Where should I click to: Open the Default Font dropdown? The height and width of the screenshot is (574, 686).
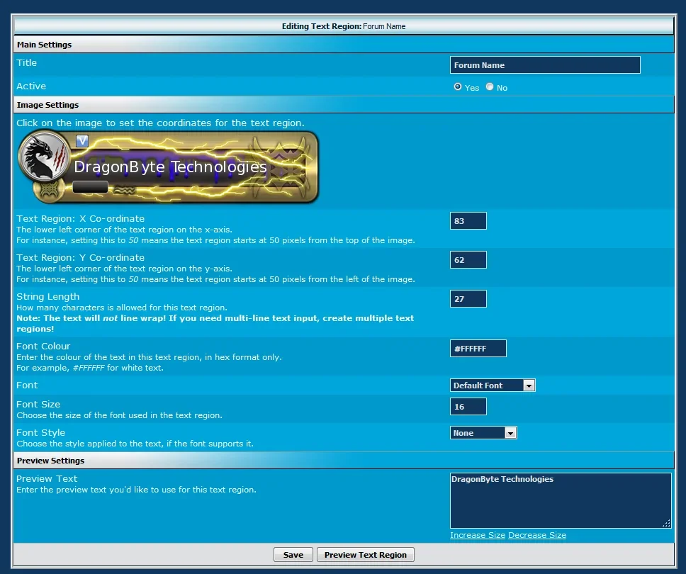coord(493,385)
